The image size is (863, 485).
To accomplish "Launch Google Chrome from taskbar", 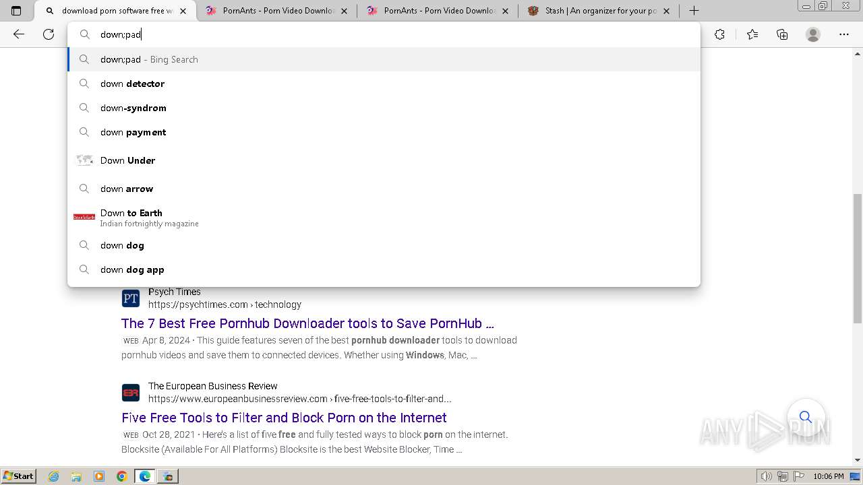I will click(x=122, y=476).
